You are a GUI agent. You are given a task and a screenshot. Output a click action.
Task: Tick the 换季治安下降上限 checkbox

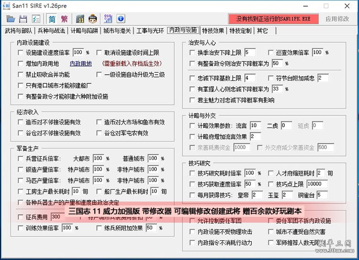pos(192,53)
